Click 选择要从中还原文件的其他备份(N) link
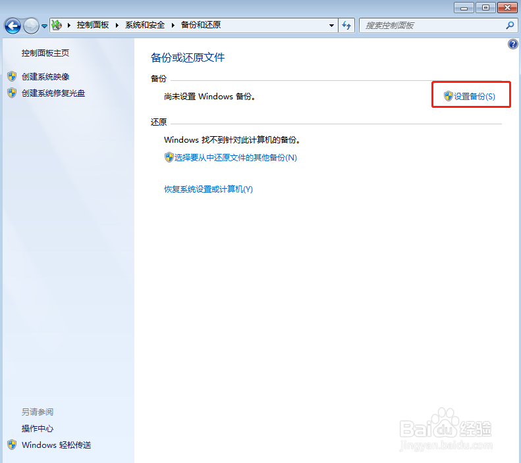The width and height of the screenshot is (521, 463). point(235,158)
